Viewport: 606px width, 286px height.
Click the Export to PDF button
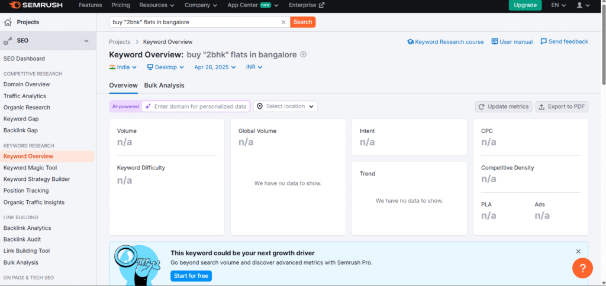pyautogui.click(x=562, y=106)
